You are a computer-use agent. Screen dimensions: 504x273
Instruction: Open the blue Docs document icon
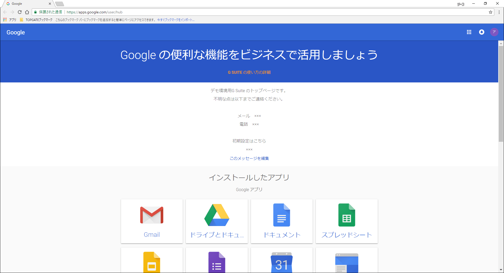point(282,215)
